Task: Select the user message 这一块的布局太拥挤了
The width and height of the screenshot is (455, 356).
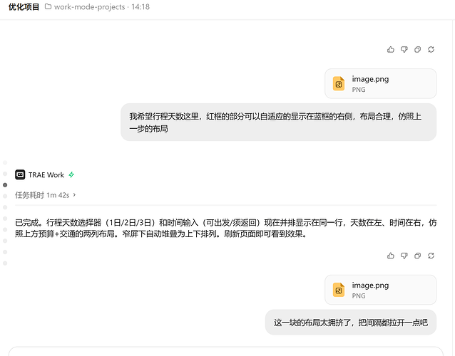Action: tap(351, 323)
